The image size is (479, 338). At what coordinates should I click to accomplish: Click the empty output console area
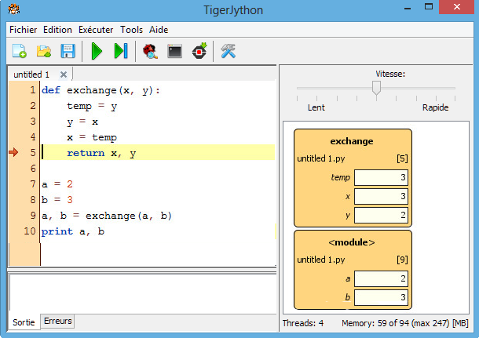click(x=143, y=293)
